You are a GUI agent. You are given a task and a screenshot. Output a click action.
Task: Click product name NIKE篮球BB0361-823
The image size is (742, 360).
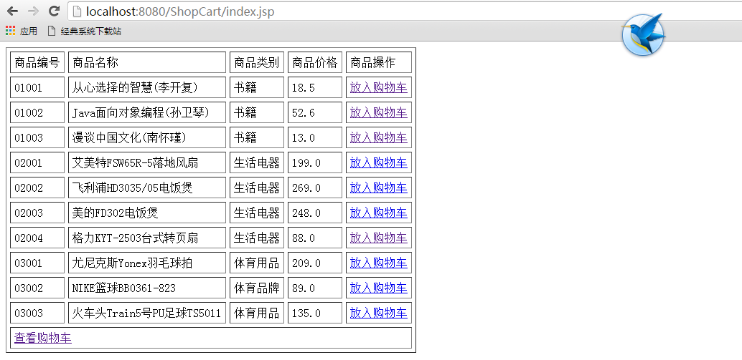coord(123,287)
